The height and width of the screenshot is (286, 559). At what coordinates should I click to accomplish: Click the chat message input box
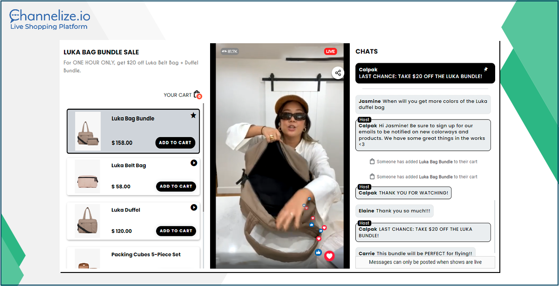point(425,262)
